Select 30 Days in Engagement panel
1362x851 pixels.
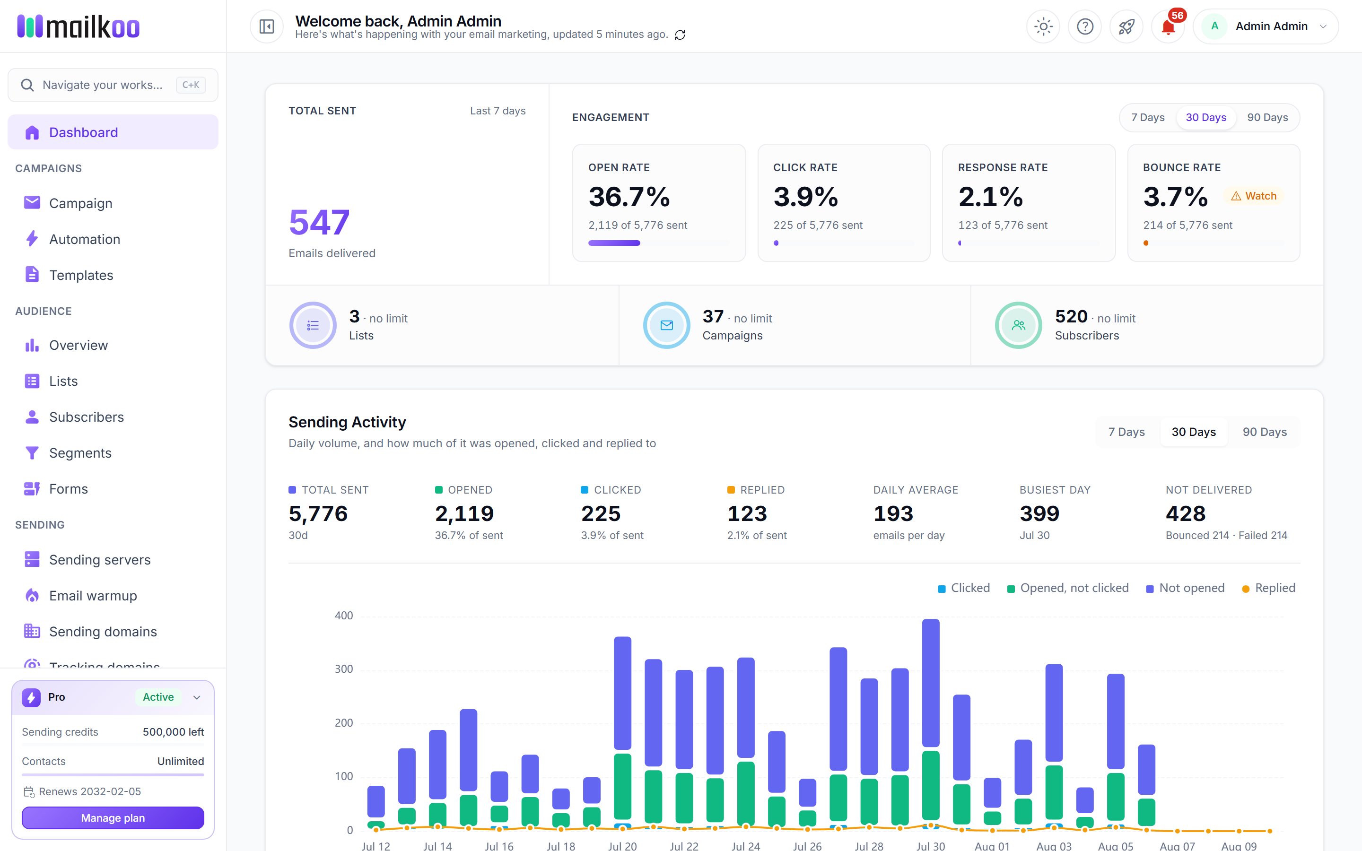[x=1205, y=118]
